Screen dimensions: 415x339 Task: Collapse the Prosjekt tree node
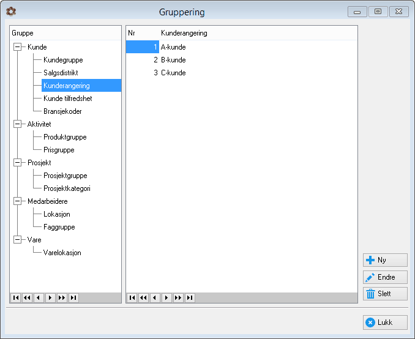pos(18,163)
